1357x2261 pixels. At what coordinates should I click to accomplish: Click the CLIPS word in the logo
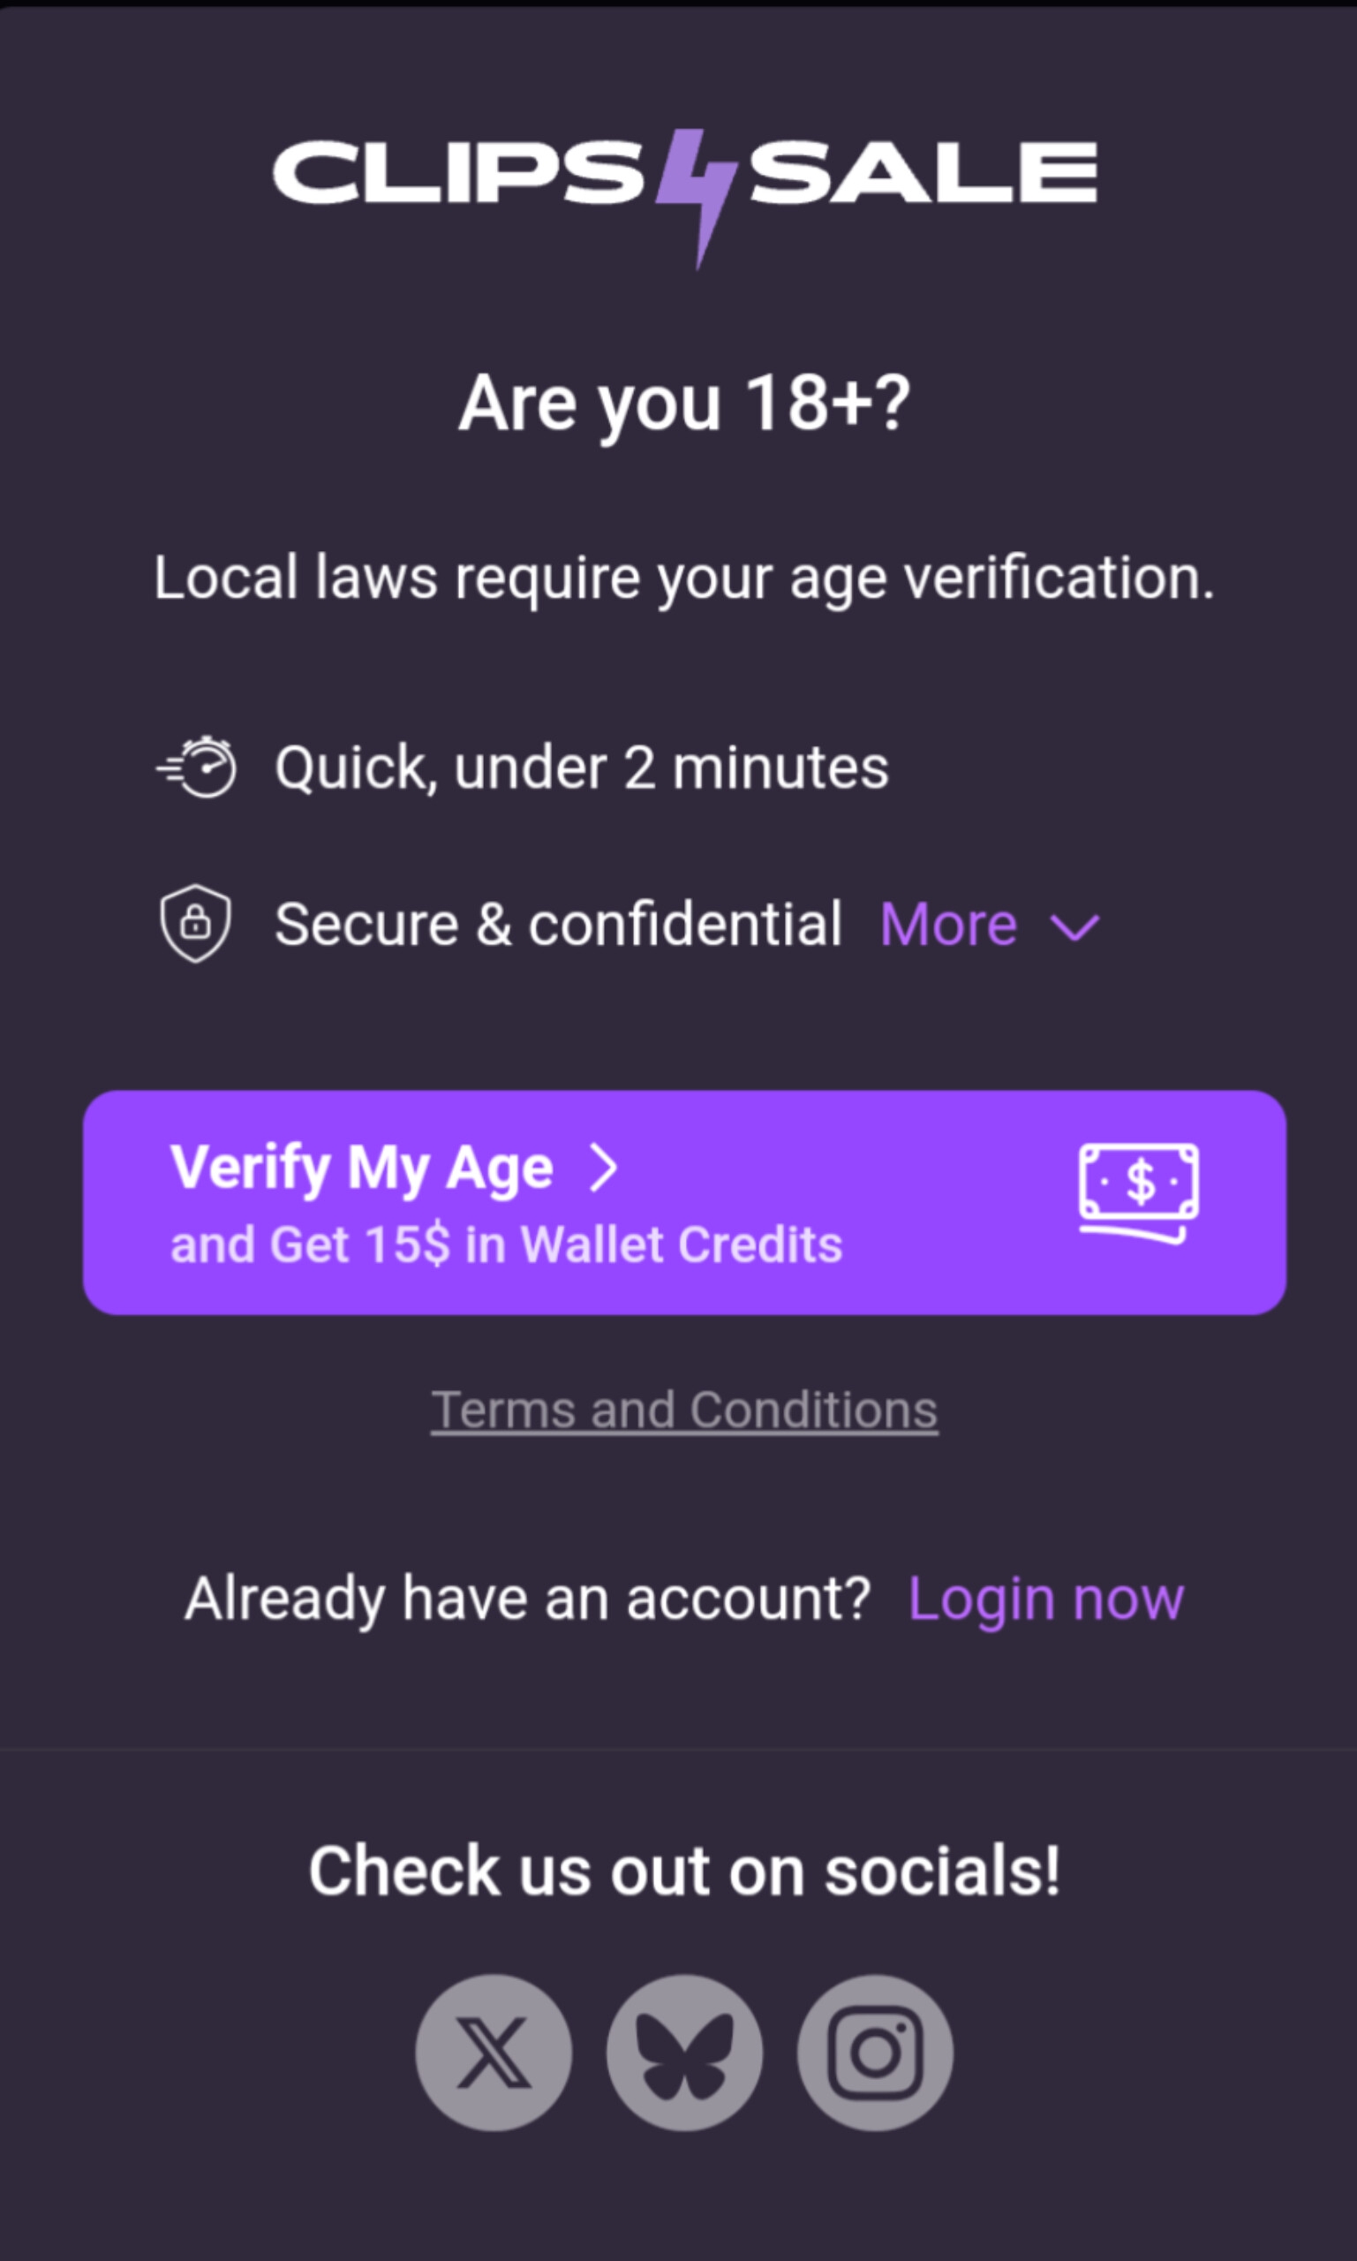tap(459, 172)
